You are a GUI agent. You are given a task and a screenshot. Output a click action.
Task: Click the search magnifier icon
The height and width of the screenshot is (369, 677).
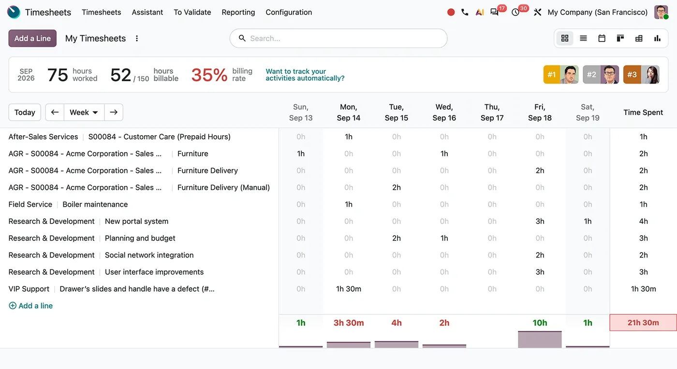click(x=242, y=38)
